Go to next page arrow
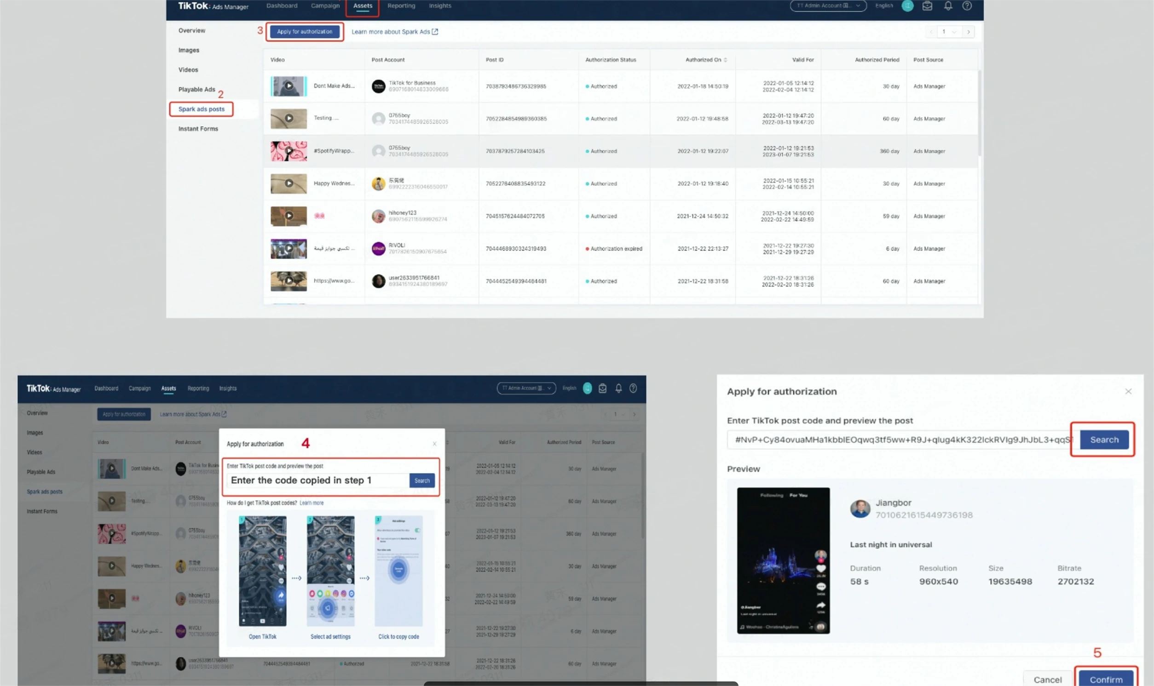 968,32
